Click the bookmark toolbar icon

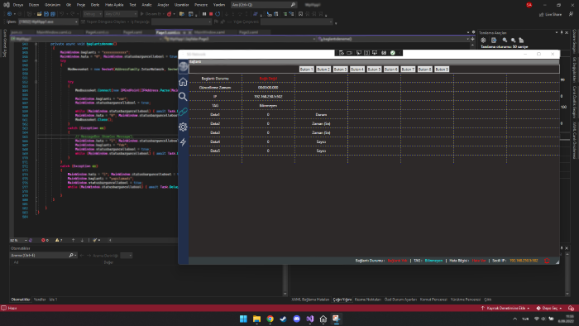pos(300,14)
